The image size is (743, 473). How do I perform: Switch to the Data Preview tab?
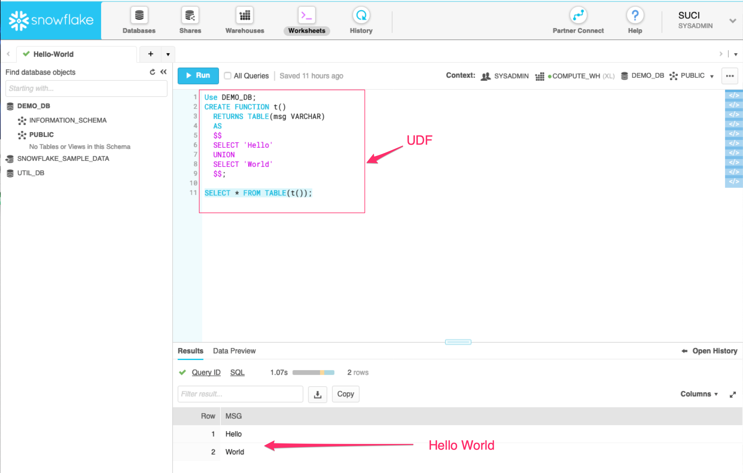(234, 351)
